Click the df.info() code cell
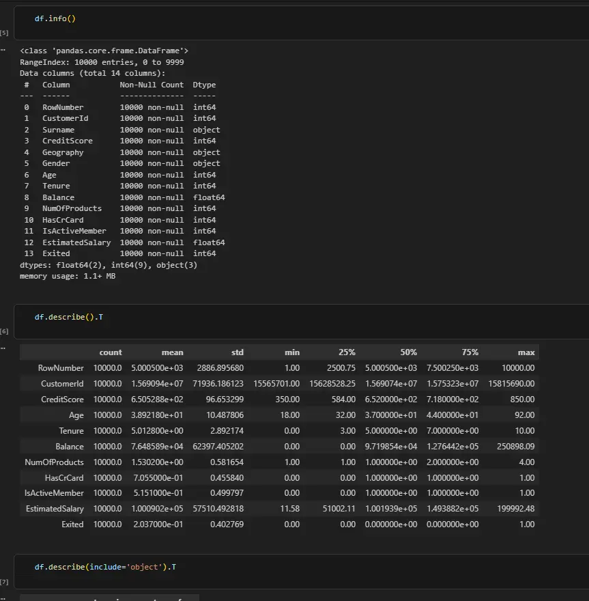The image size is (589, 601). point(302,23)
